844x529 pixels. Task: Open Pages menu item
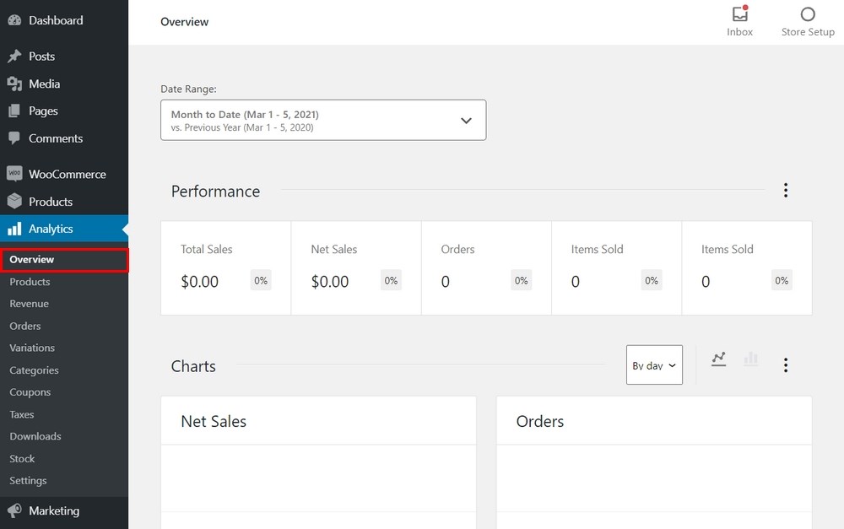64,111
